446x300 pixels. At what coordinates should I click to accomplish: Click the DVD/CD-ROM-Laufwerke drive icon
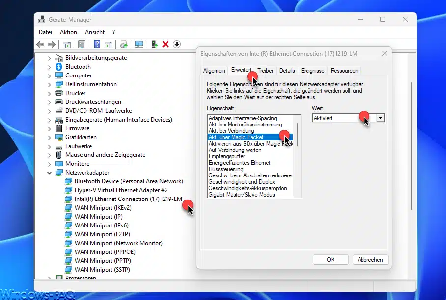click(x=59, y=111)
